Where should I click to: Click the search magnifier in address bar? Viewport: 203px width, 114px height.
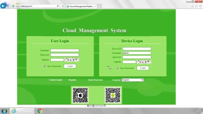tap(58, 6)
